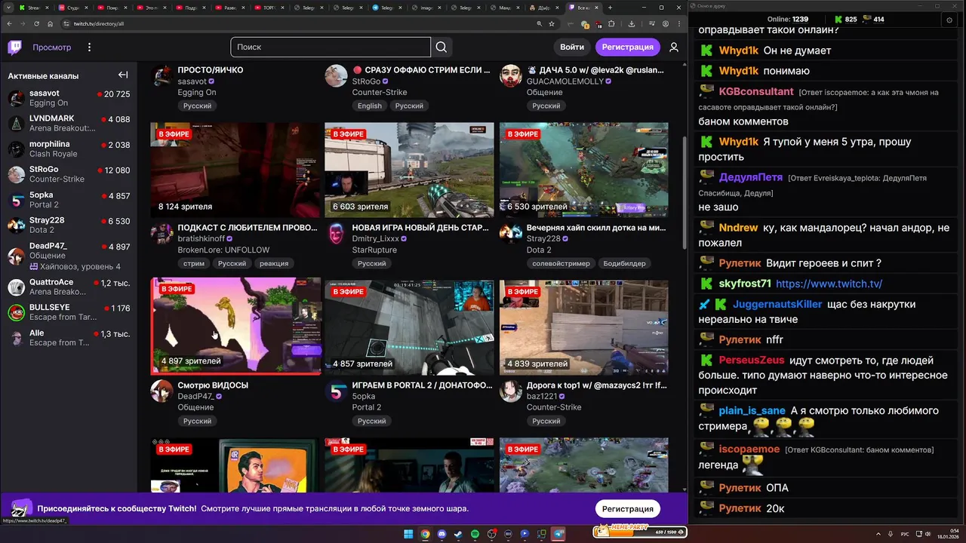This screenshot has width=966, height=543.
Task: Open 5opka avatar in sidebar
Action: pos(17,200)
